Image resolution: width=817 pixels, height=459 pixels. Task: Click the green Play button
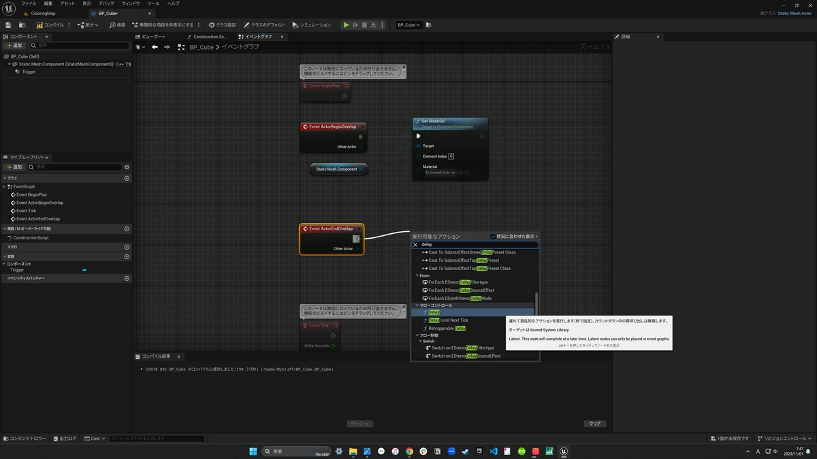click(346, 25)
